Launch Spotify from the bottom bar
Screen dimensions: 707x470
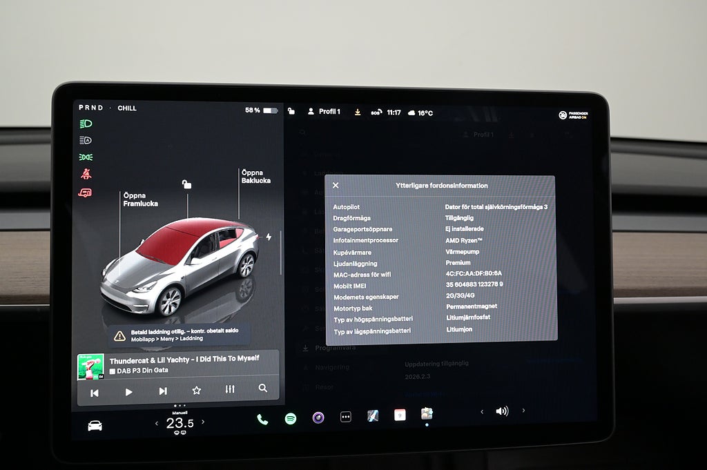[291, 418]
